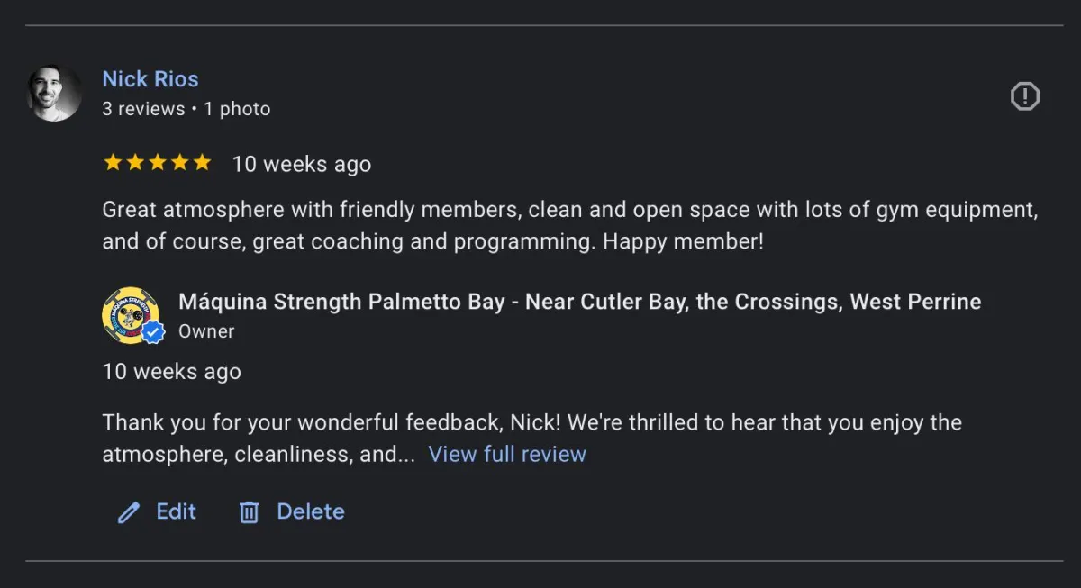Screen dimensions: 1081x588
Task: Click the Máquina Strength owner logo
Action: [130, 314]
